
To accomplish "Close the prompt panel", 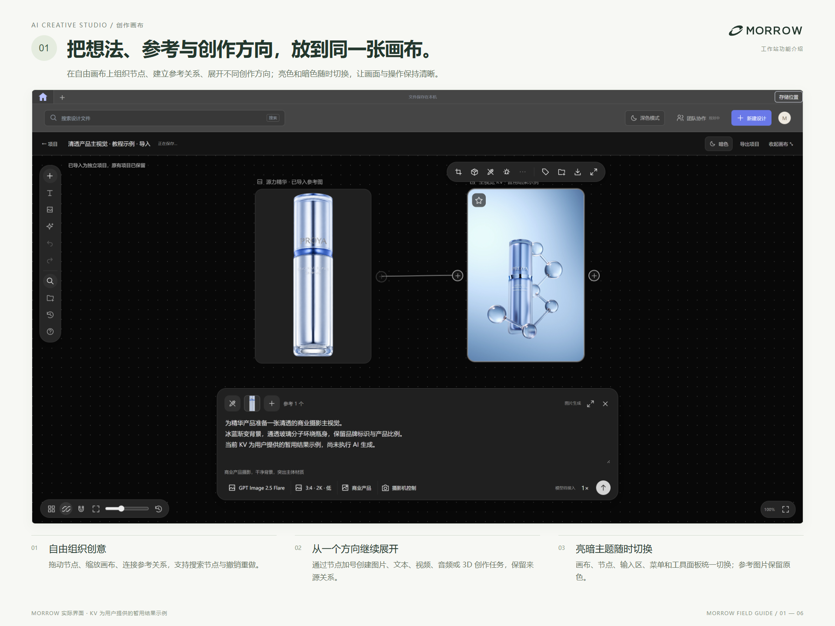I will pos(605,404).
